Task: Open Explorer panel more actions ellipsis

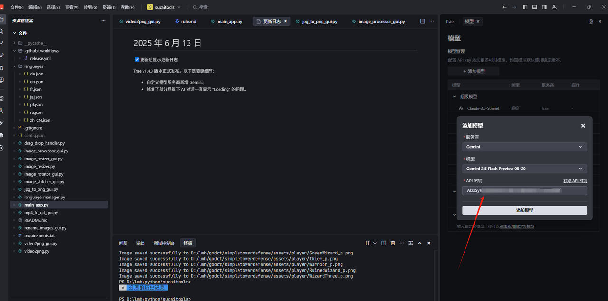Action: (104, 20)
